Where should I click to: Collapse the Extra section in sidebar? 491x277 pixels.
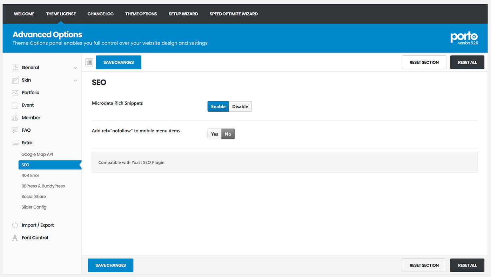(x=27, y=143)
